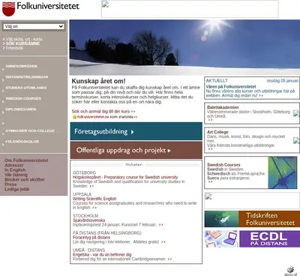Screen dimensions: 300x276
Task: Open the Art College link
Action: click(217, 132)
